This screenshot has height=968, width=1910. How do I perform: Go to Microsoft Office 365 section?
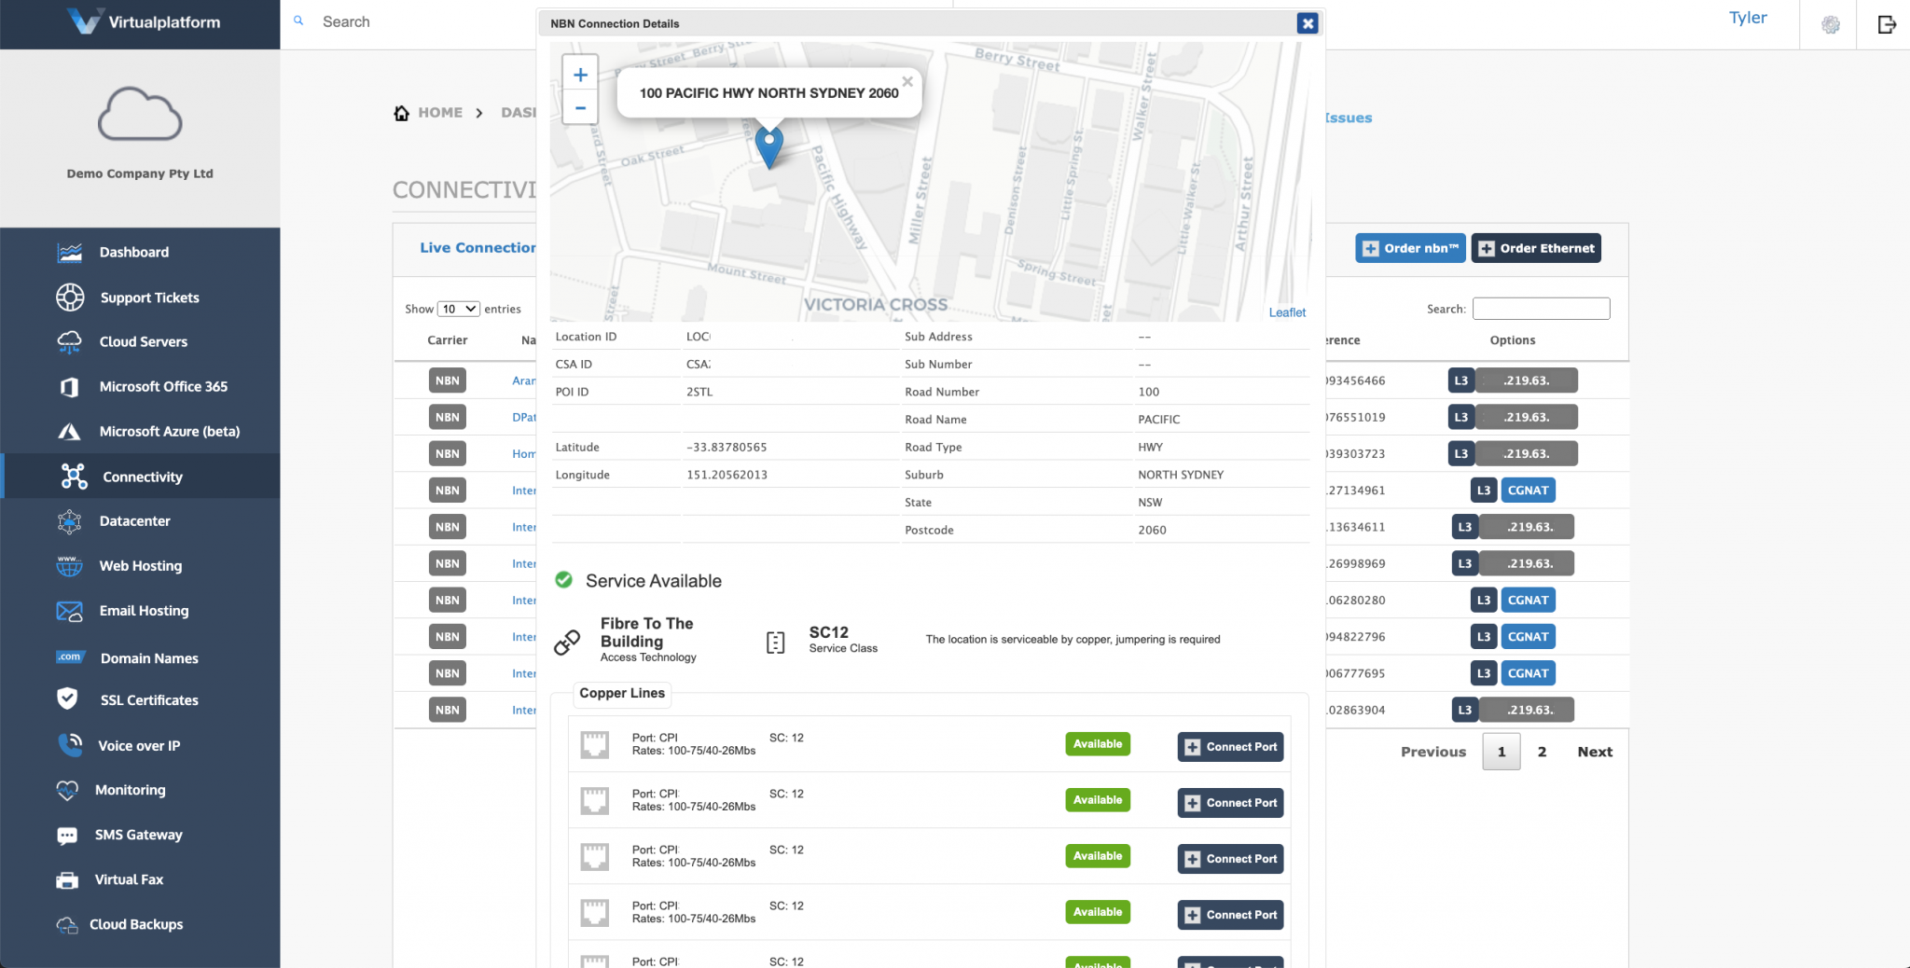163,386
